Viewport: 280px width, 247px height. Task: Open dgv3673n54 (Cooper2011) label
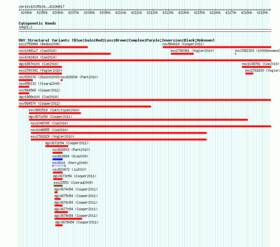click(x=75, y=176)
